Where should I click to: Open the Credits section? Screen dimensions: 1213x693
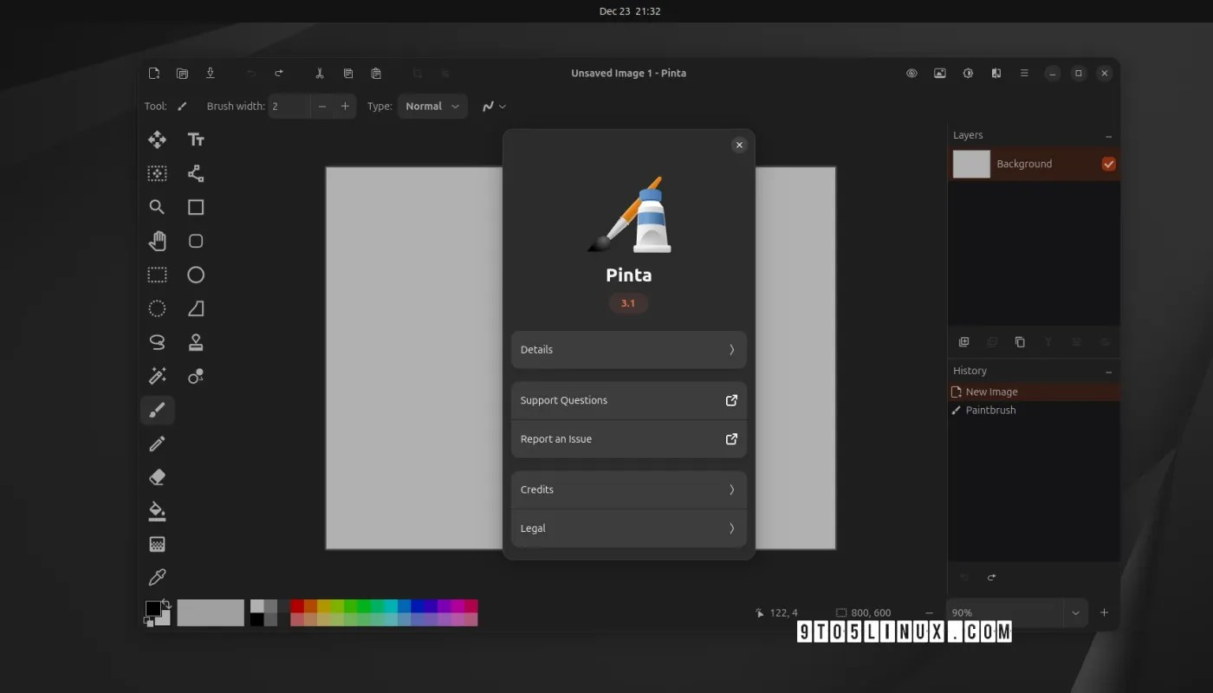coord(628,489)
